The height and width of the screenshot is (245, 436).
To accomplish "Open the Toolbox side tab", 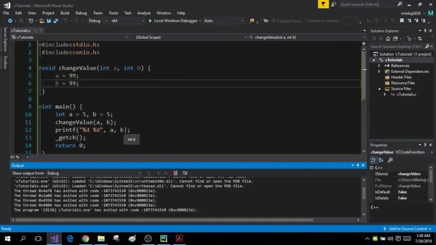I will pos(5,62).
